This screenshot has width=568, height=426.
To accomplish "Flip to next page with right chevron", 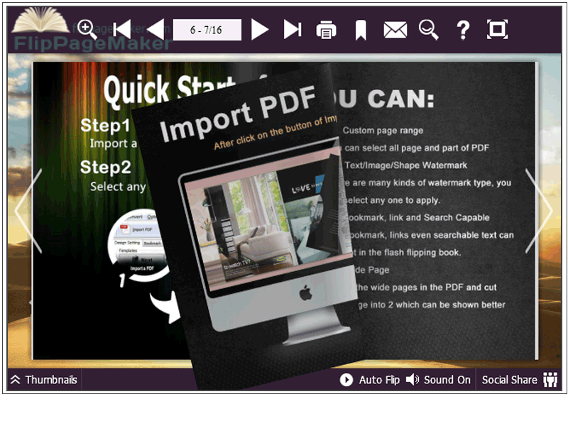I will pos(539,211).
